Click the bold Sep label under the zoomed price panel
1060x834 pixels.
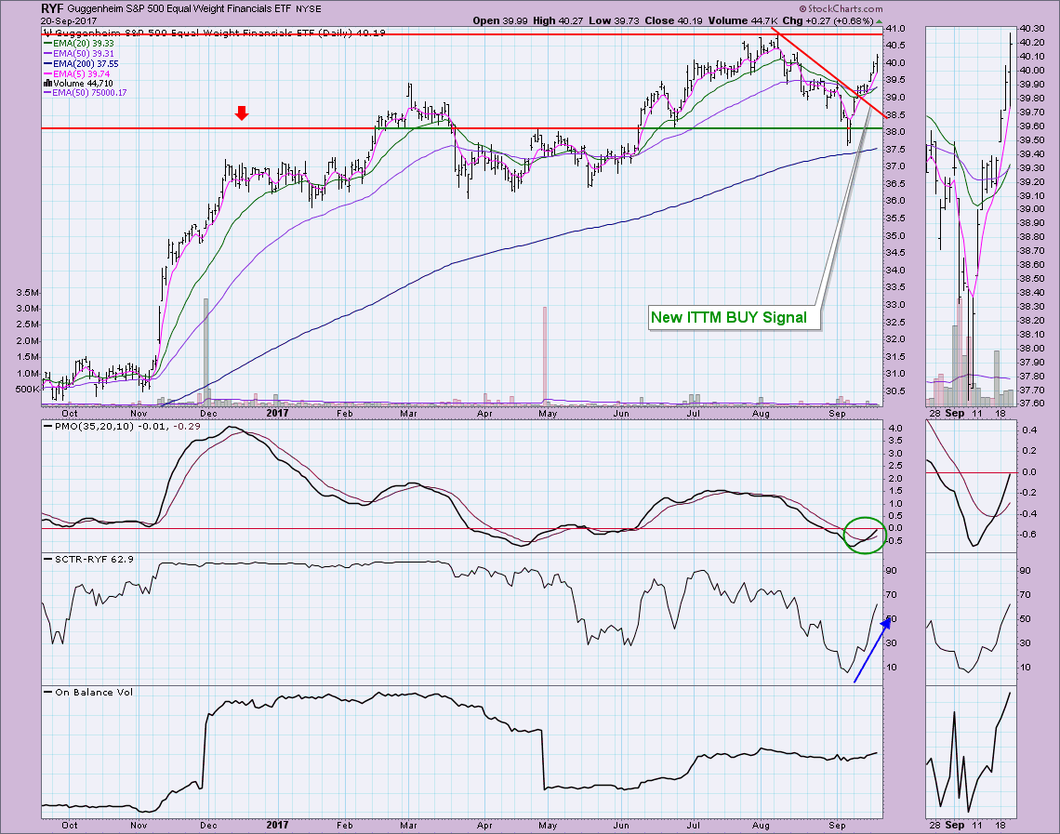point(955,413)
